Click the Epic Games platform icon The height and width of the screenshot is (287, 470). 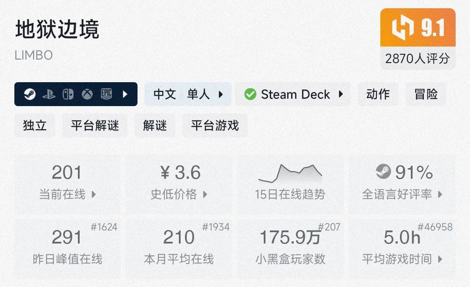coord(107,94)
